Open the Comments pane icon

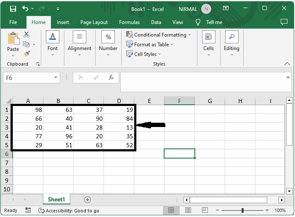tap(284, 22)
